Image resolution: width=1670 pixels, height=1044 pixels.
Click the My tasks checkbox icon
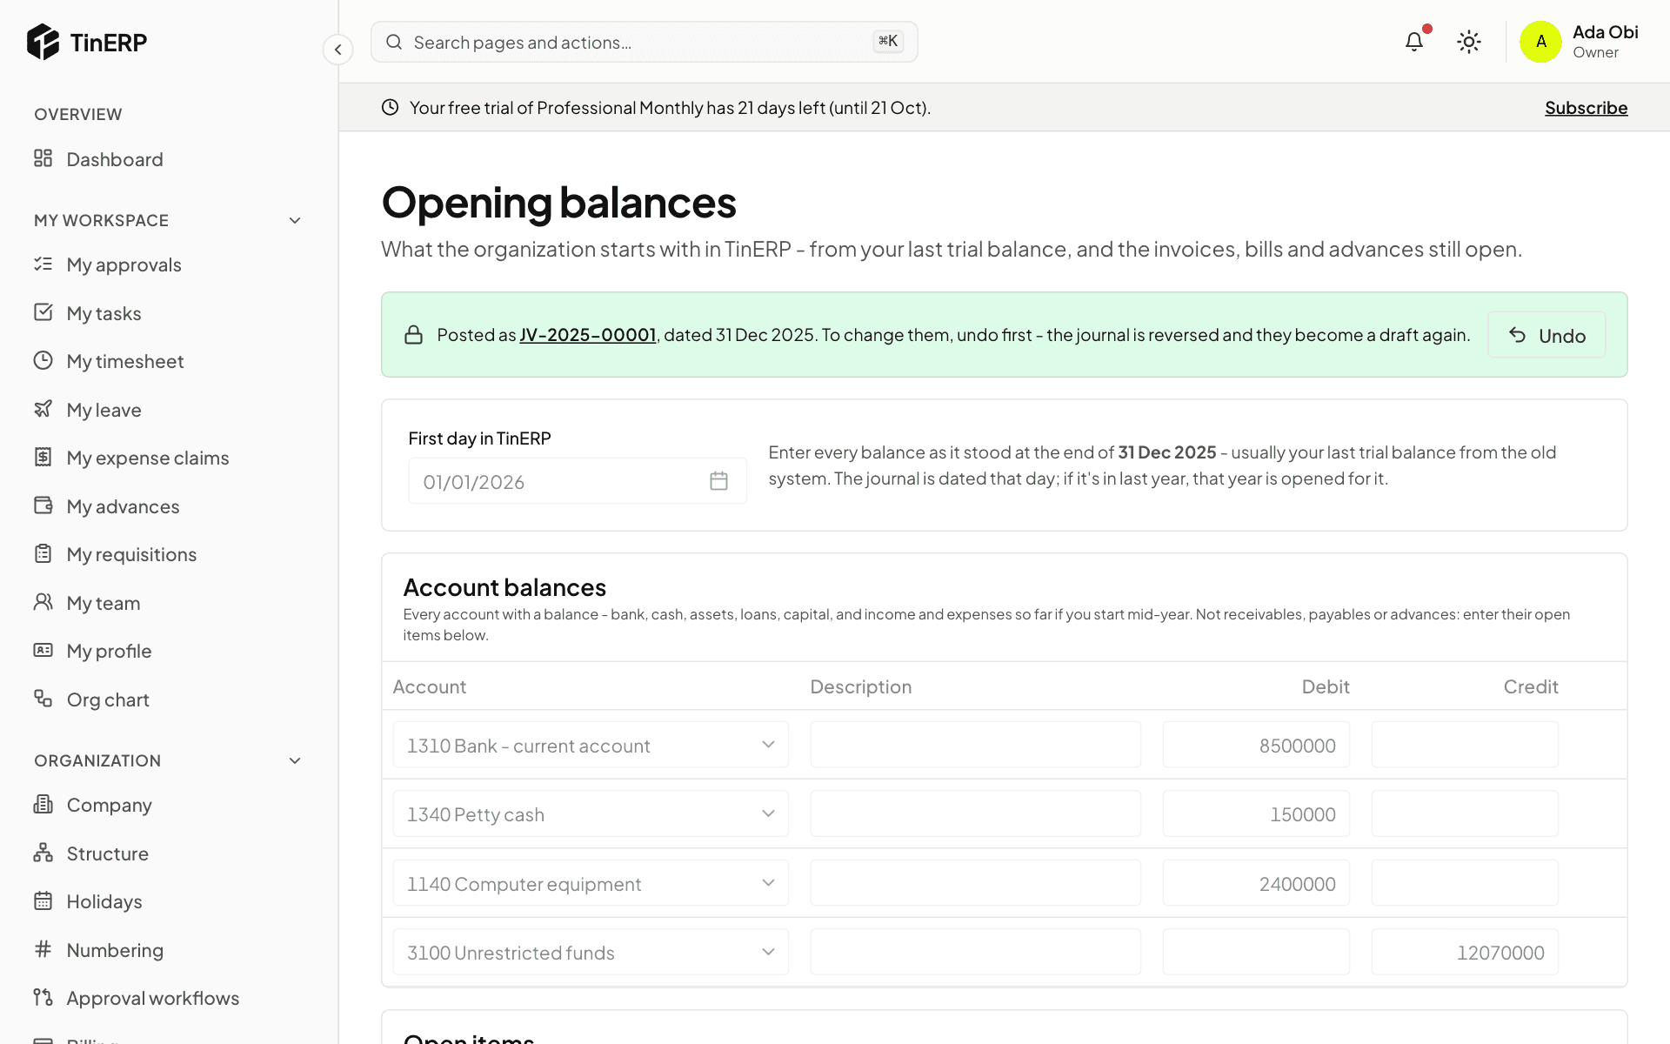[x=43, y=312]
